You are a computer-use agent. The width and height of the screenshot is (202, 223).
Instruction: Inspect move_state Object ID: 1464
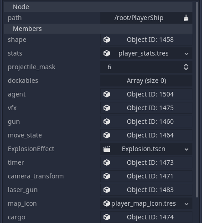pyautogui.click(x=146, y=135)
